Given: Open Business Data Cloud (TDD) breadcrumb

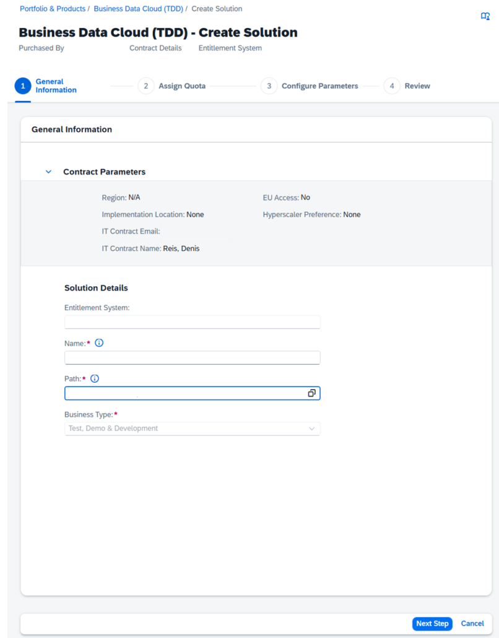Looking at the screenshot, I should pyautogui.click(x=138, y=9).
